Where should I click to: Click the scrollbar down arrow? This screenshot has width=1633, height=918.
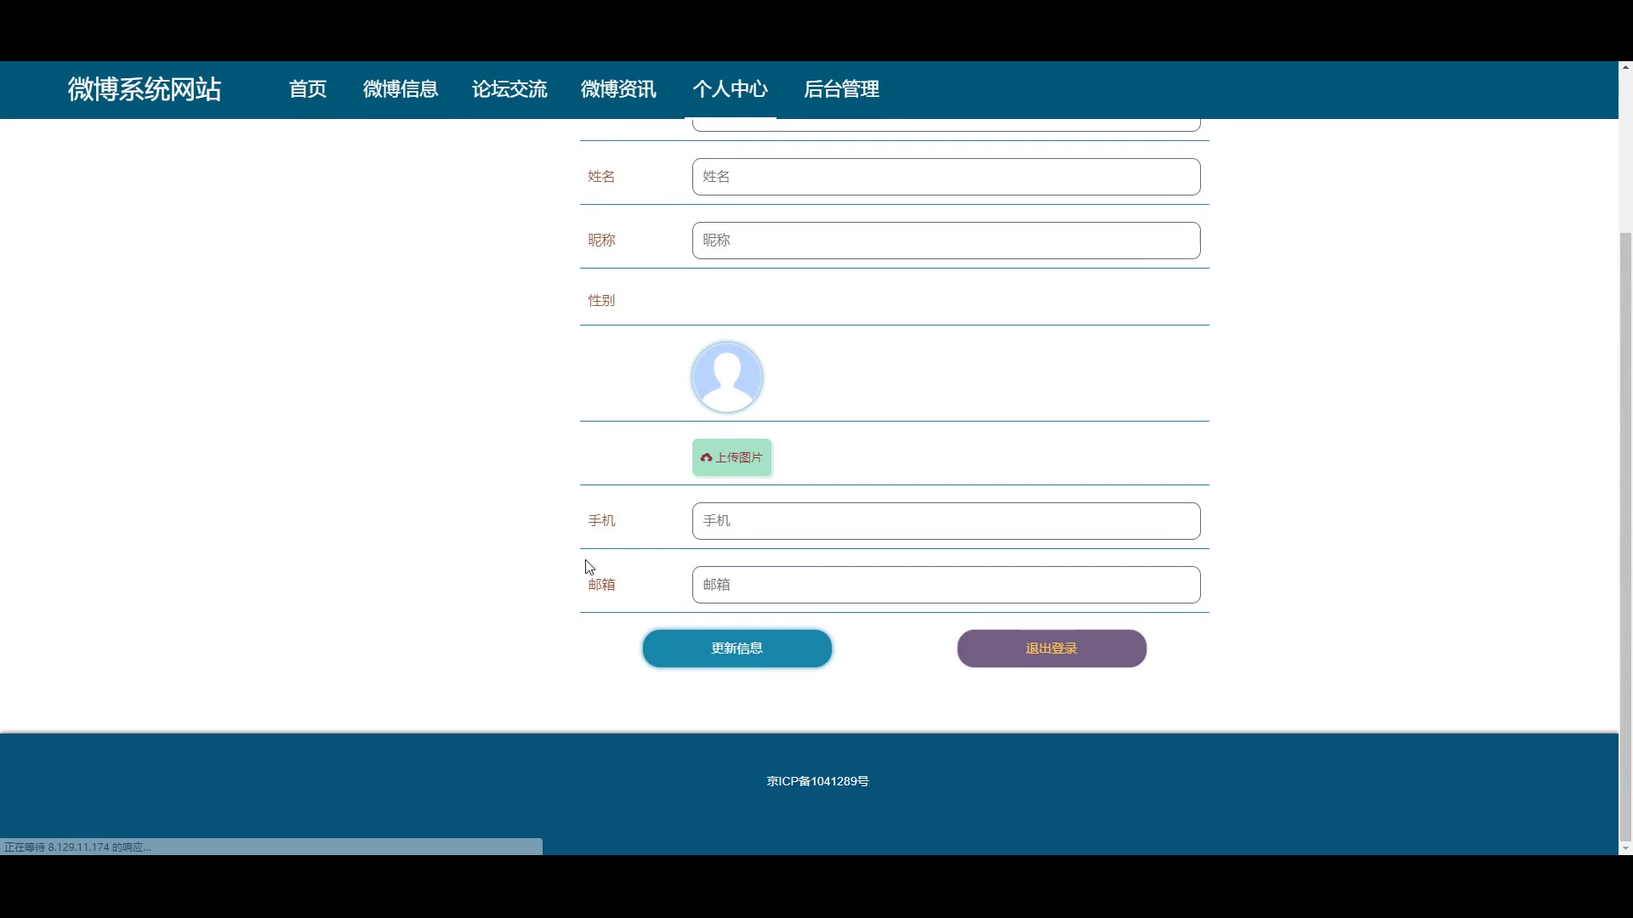[1625, 848]
